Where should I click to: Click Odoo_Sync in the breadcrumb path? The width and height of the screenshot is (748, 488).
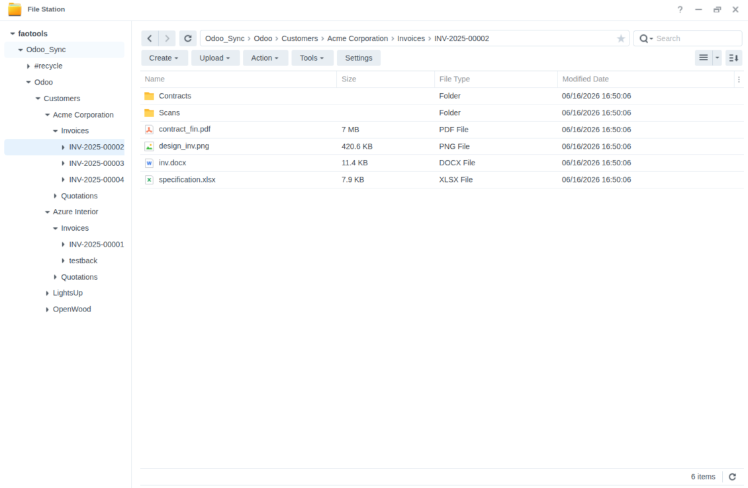click(x=224, y=38)
